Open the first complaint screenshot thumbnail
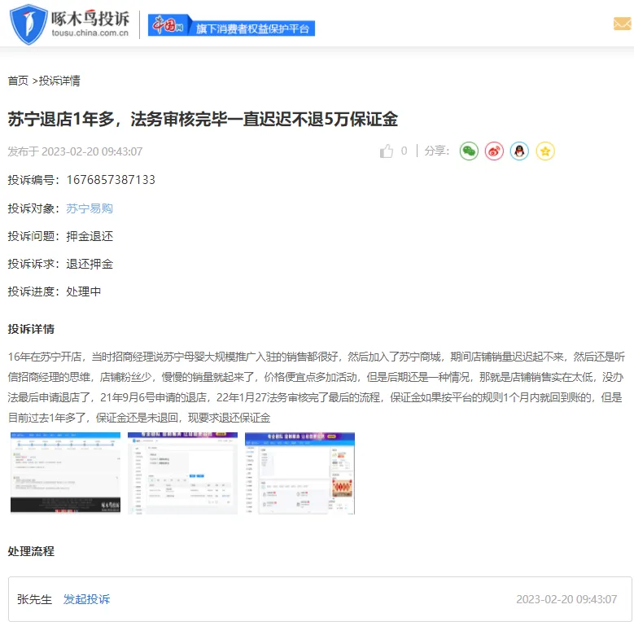The height and width of the screenshot is (622, 634). coord(65,473)
